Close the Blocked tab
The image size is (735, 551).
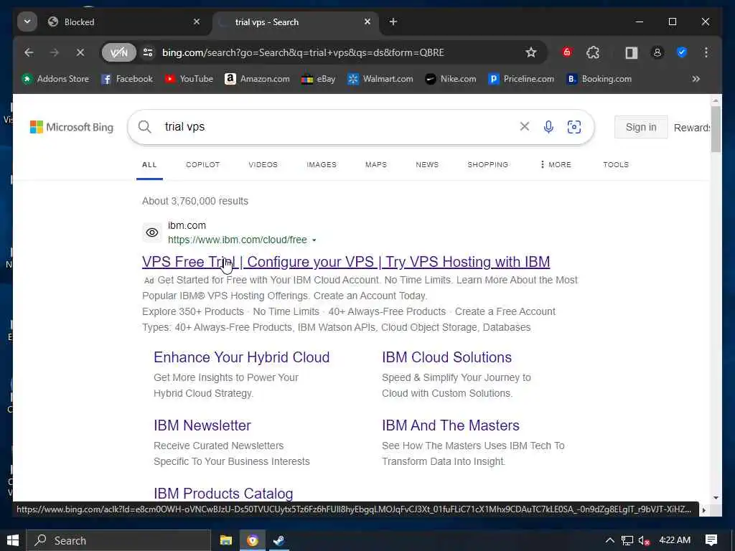(197, 22)
